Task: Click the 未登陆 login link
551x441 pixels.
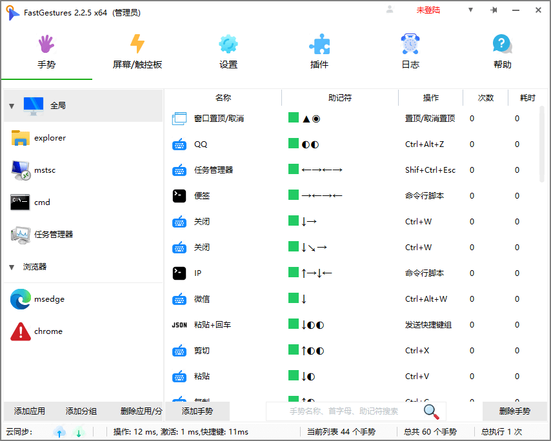Action: tap(428, 10)
